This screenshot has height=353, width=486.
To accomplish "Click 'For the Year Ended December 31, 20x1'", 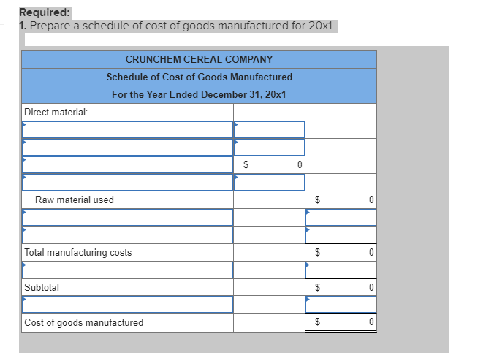I will 199,94.
